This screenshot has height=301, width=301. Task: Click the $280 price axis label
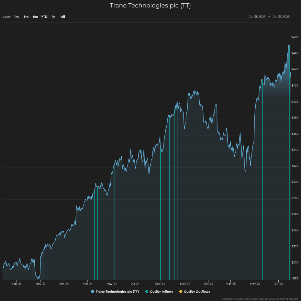pos(295,198)
